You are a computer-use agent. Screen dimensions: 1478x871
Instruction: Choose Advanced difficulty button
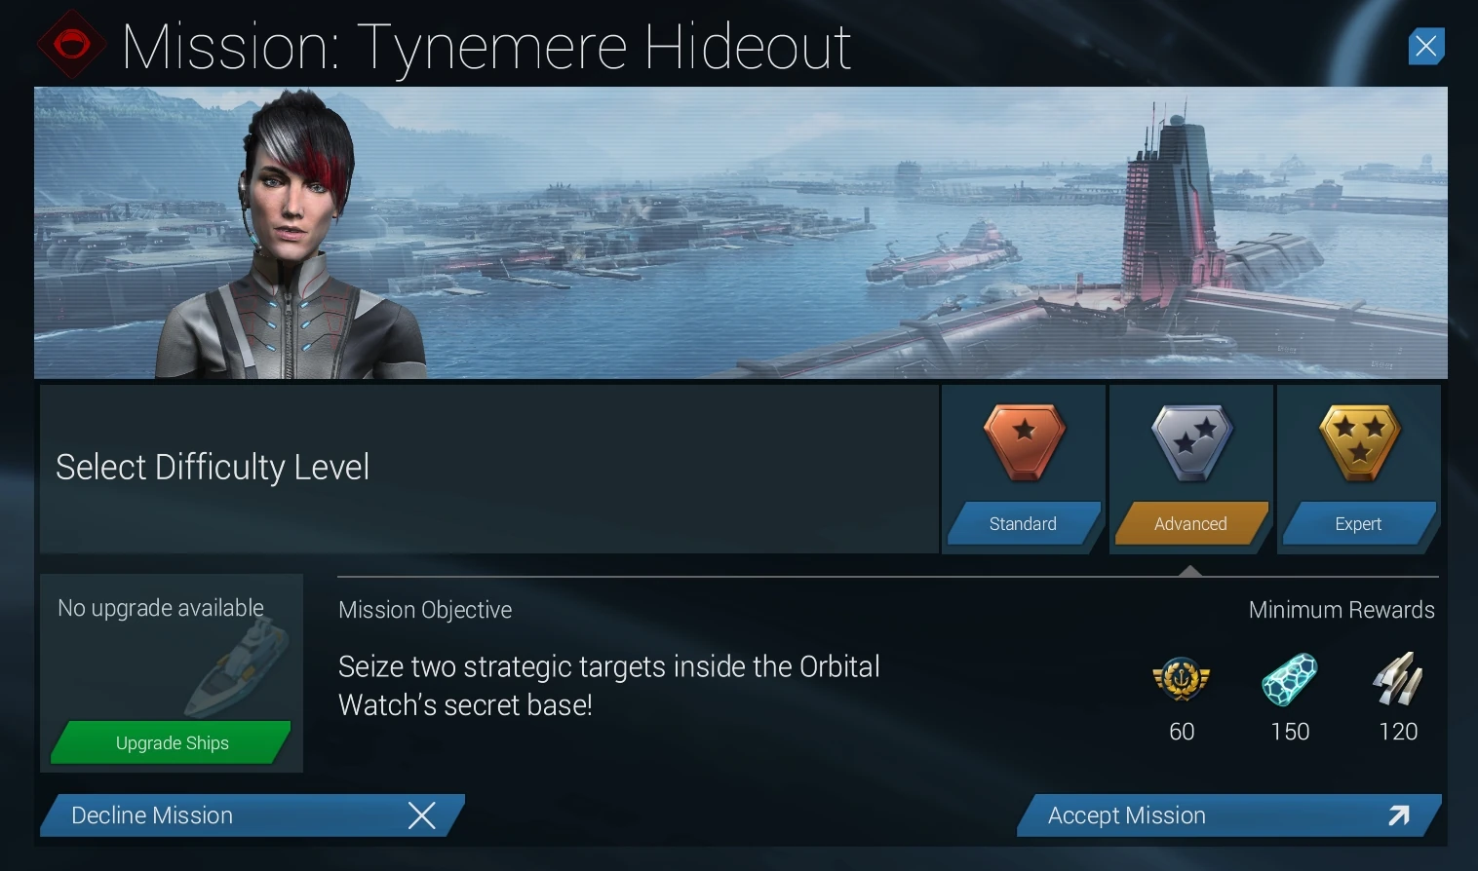[1191, 524]
